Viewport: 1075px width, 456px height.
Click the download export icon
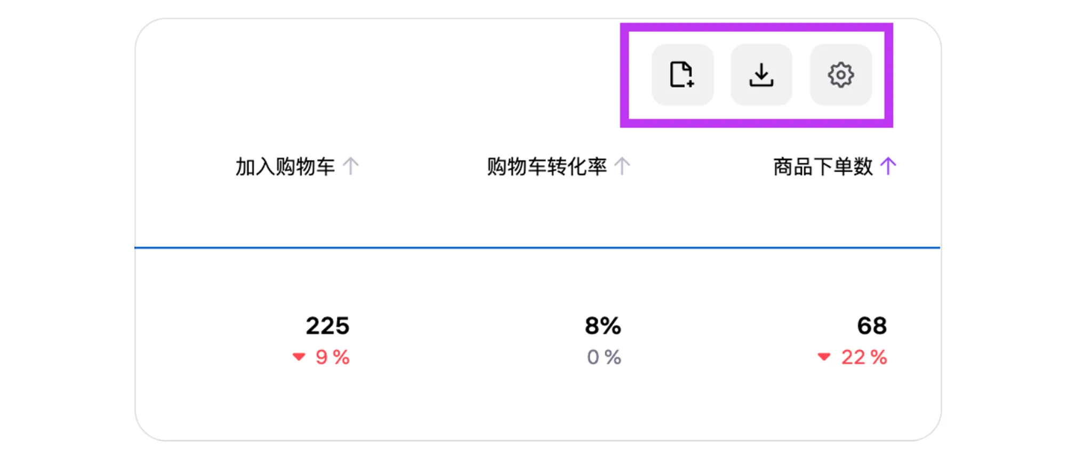(761, 75)
